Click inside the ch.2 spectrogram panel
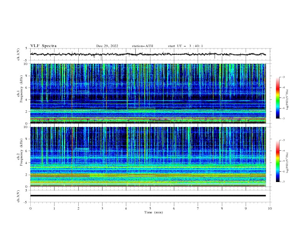Image resolution: width=304 pixels, height=234 pixels. (148, 157)
